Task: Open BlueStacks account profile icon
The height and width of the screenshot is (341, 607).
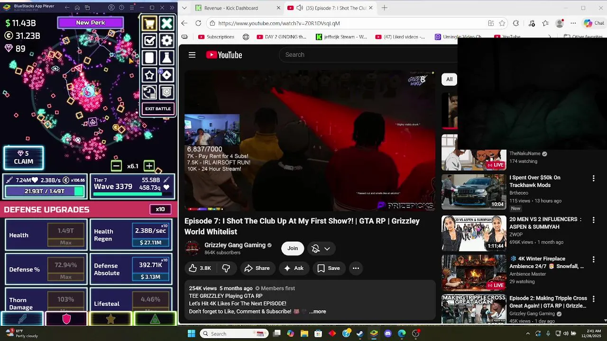Action: point(111,8)
